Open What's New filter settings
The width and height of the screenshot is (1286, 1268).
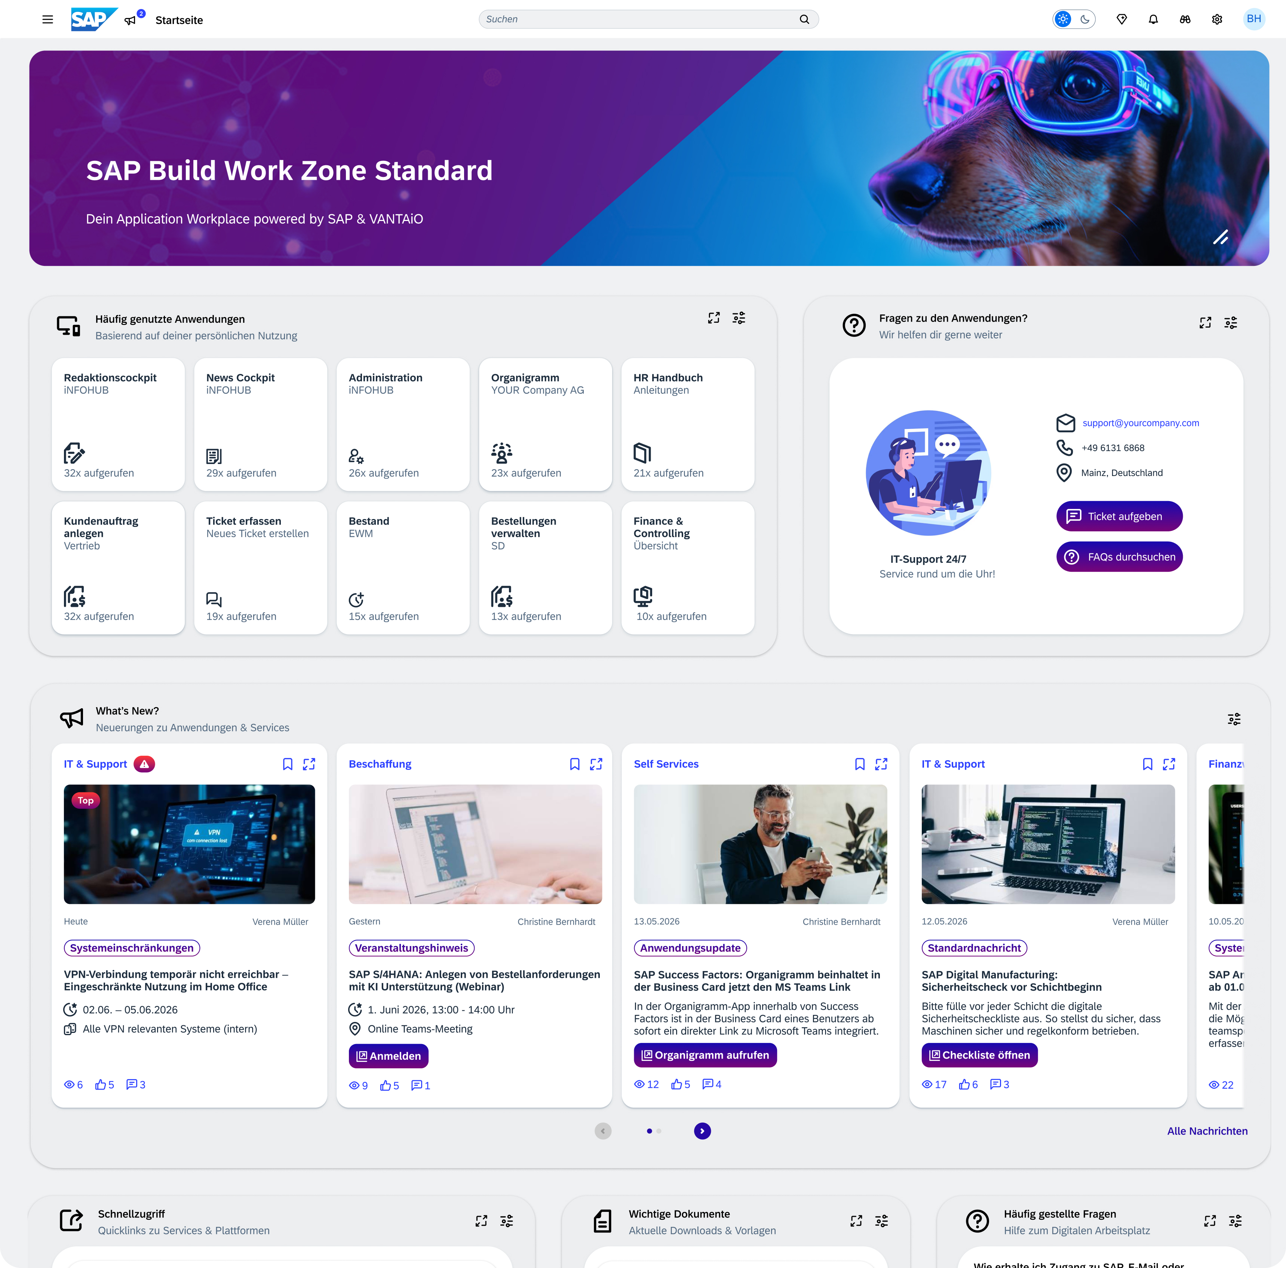point(1234,719)
